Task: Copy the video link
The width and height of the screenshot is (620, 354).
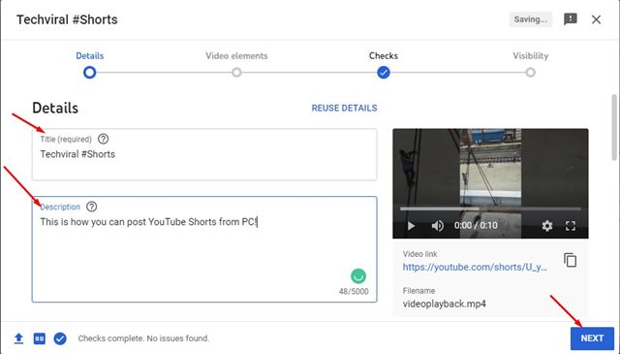Action: [x=570, y=260]
